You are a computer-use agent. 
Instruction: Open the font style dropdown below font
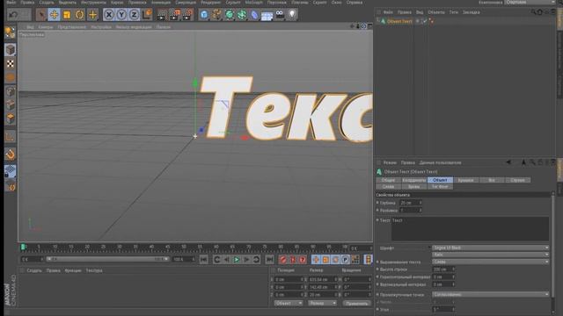[x=491, y=255]
